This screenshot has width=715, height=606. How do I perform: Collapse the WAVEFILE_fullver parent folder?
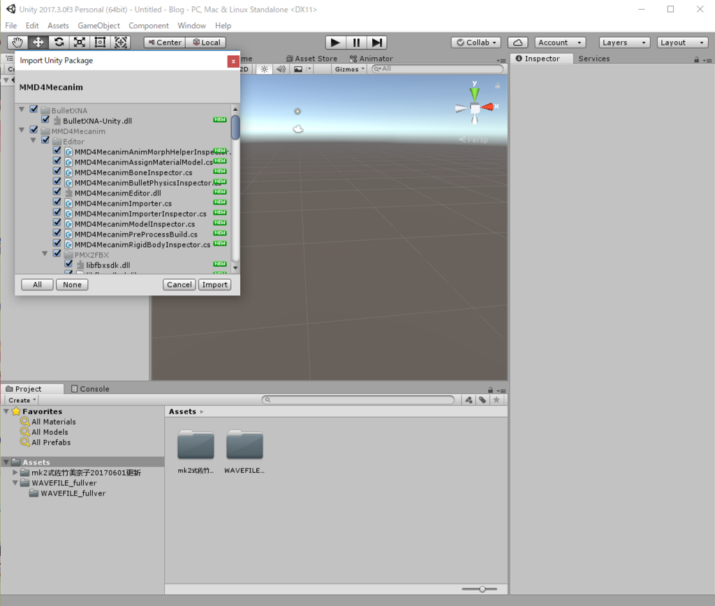coord(15,482)
